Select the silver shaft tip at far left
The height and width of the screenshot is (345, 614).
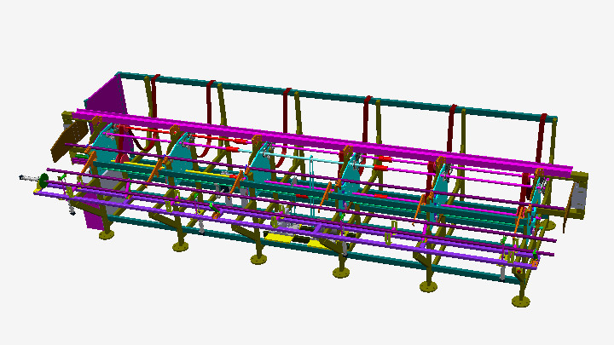click(23, 177)
